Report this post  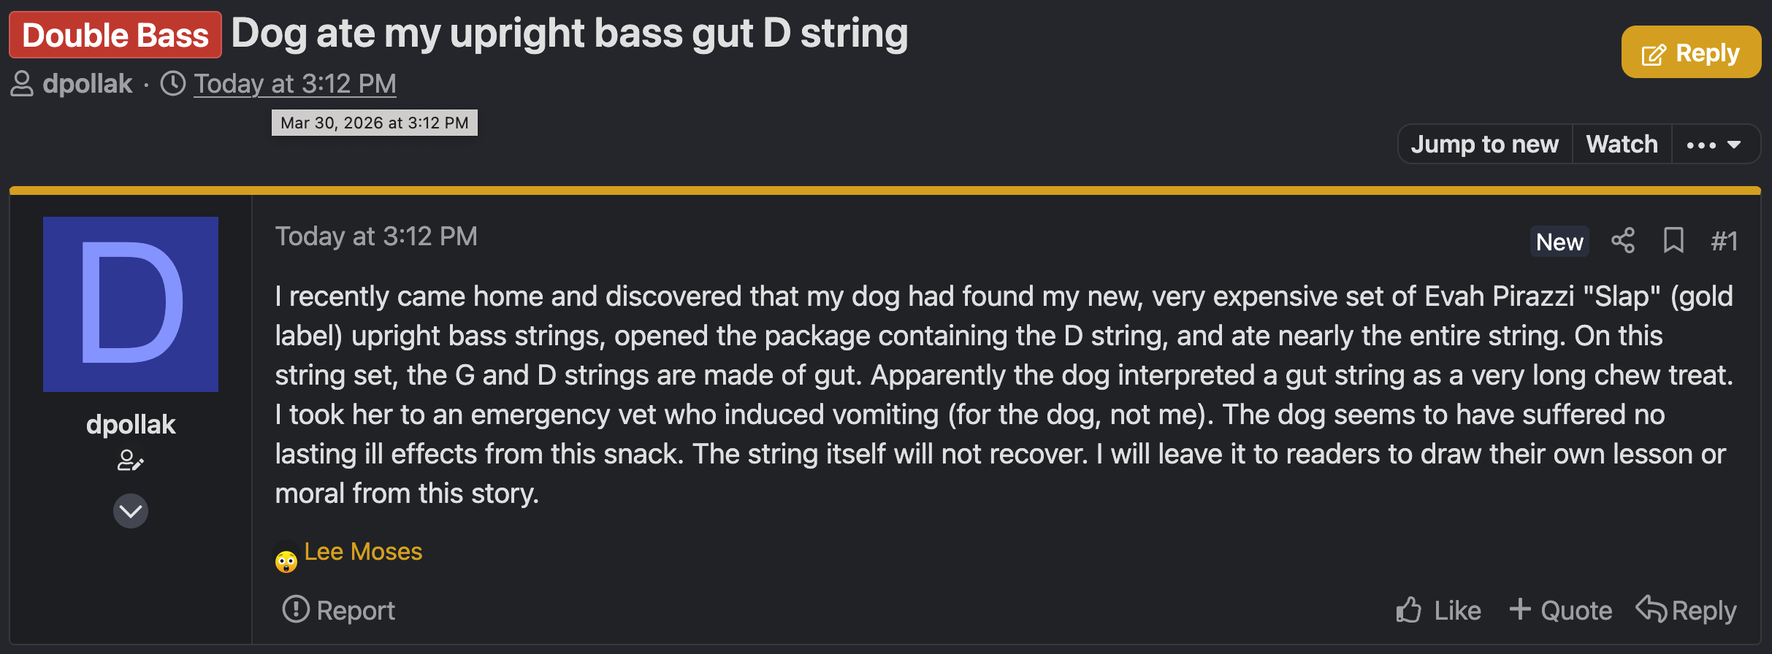pyautogui.click(x=340, y=610)
